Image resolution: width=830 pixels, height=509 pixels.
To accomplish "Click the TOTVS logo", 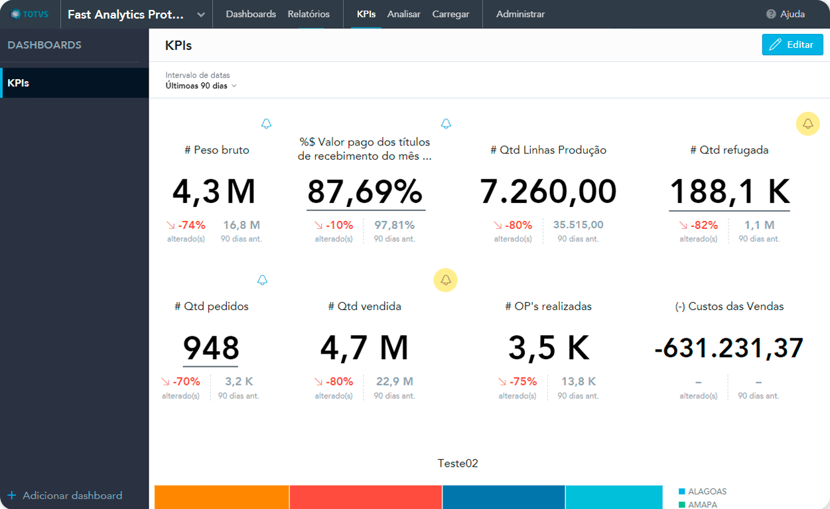I will tap(30, 15).
